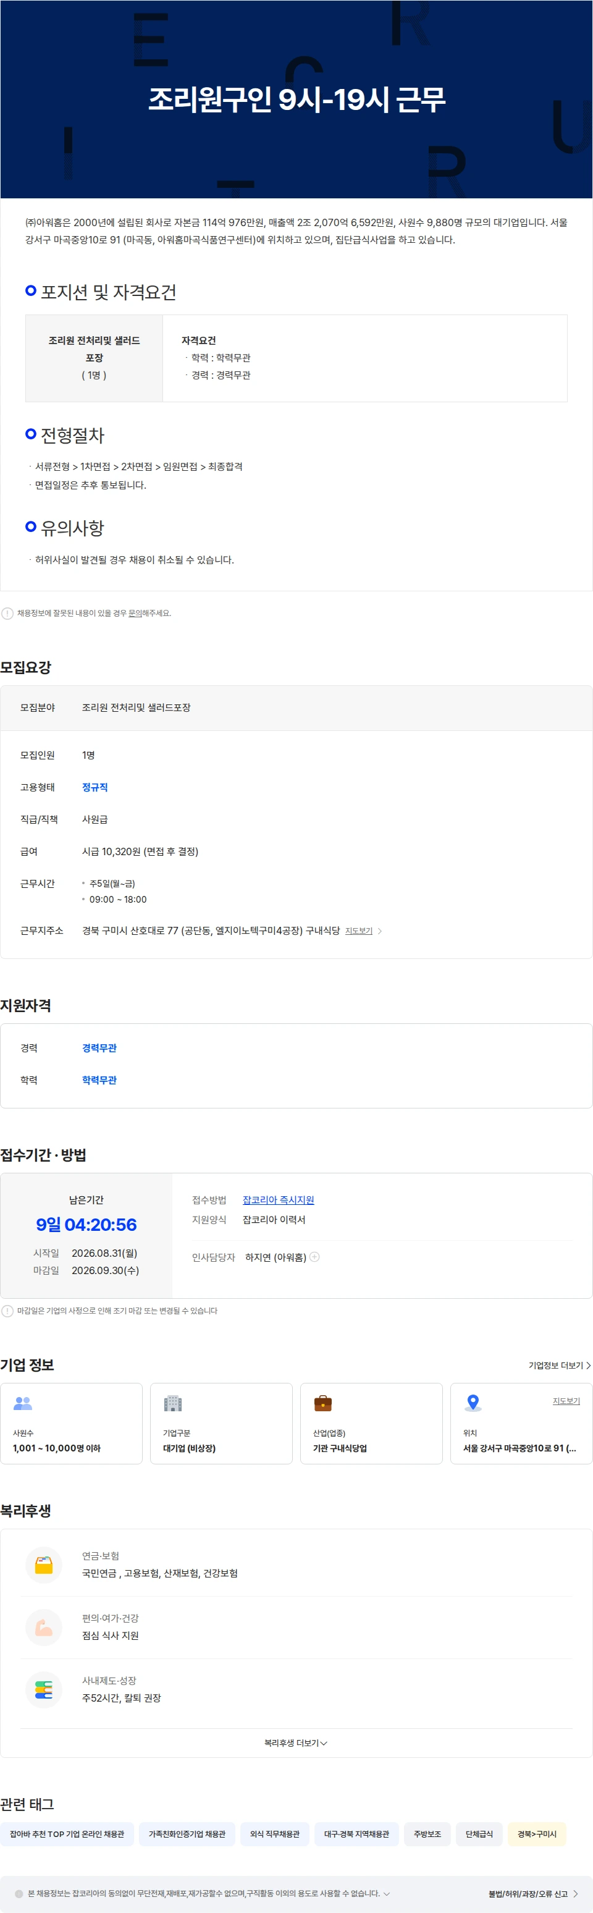593x1913 pixels.
Task: Click the countdown timer 9일 04:20:56
Action: [x=86, y=1225]
